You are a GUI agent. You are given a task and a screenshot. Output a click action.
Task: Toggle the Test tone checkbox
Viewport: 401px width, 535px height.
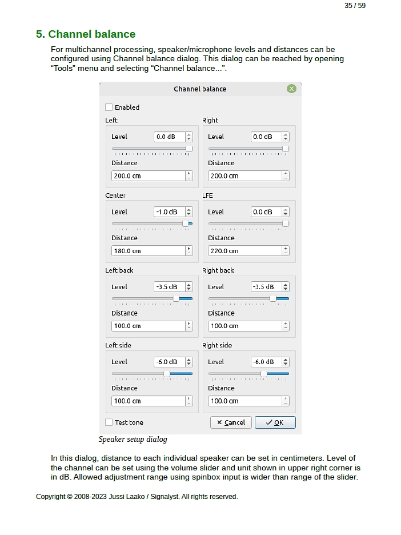(109, 422)
